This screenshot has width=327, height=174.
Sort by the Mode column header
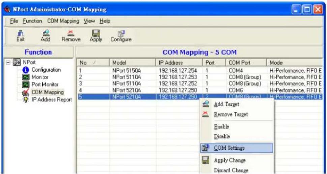pos(294,63)
